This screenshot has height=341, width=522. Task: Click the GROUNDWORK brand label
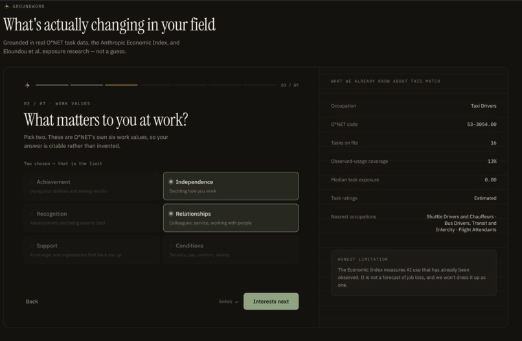(x=28, y=6)
